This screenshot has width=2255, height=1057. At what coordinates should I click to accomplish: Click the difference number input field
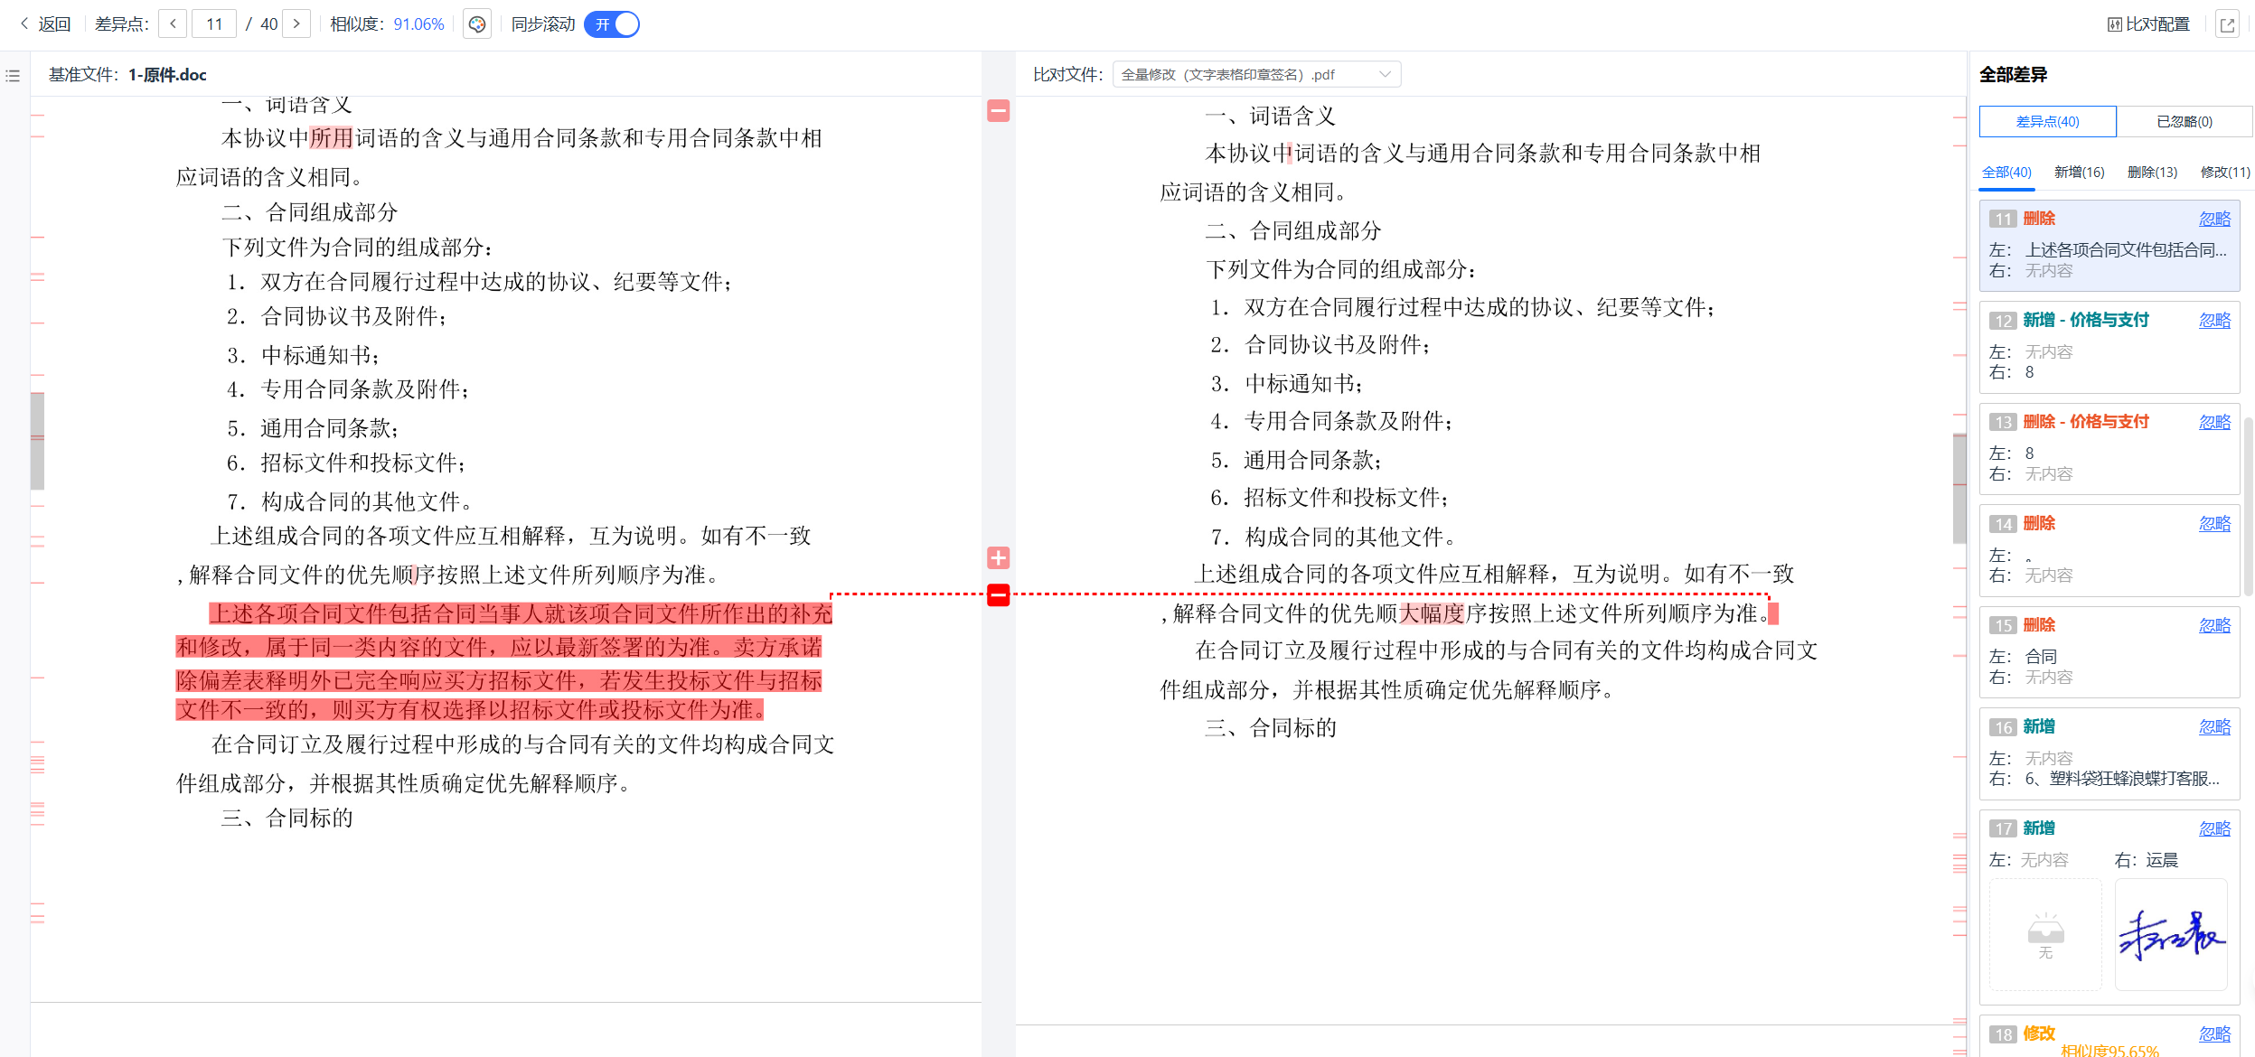(x=214, y=24)
